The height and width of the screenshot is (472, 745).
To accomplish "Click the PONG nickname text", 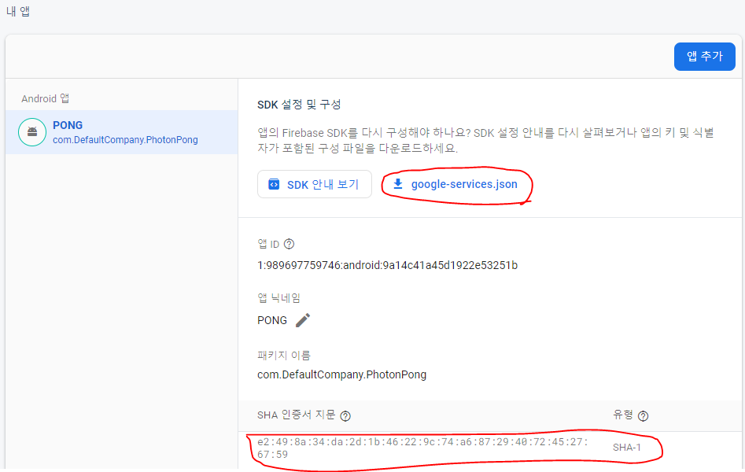I will coord(272,320).
